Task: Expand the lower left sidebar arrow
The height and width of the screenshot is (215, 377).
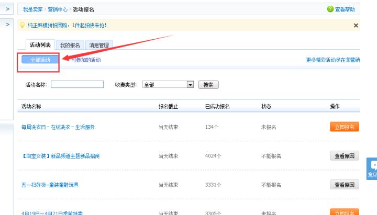Action: (7, 24)
